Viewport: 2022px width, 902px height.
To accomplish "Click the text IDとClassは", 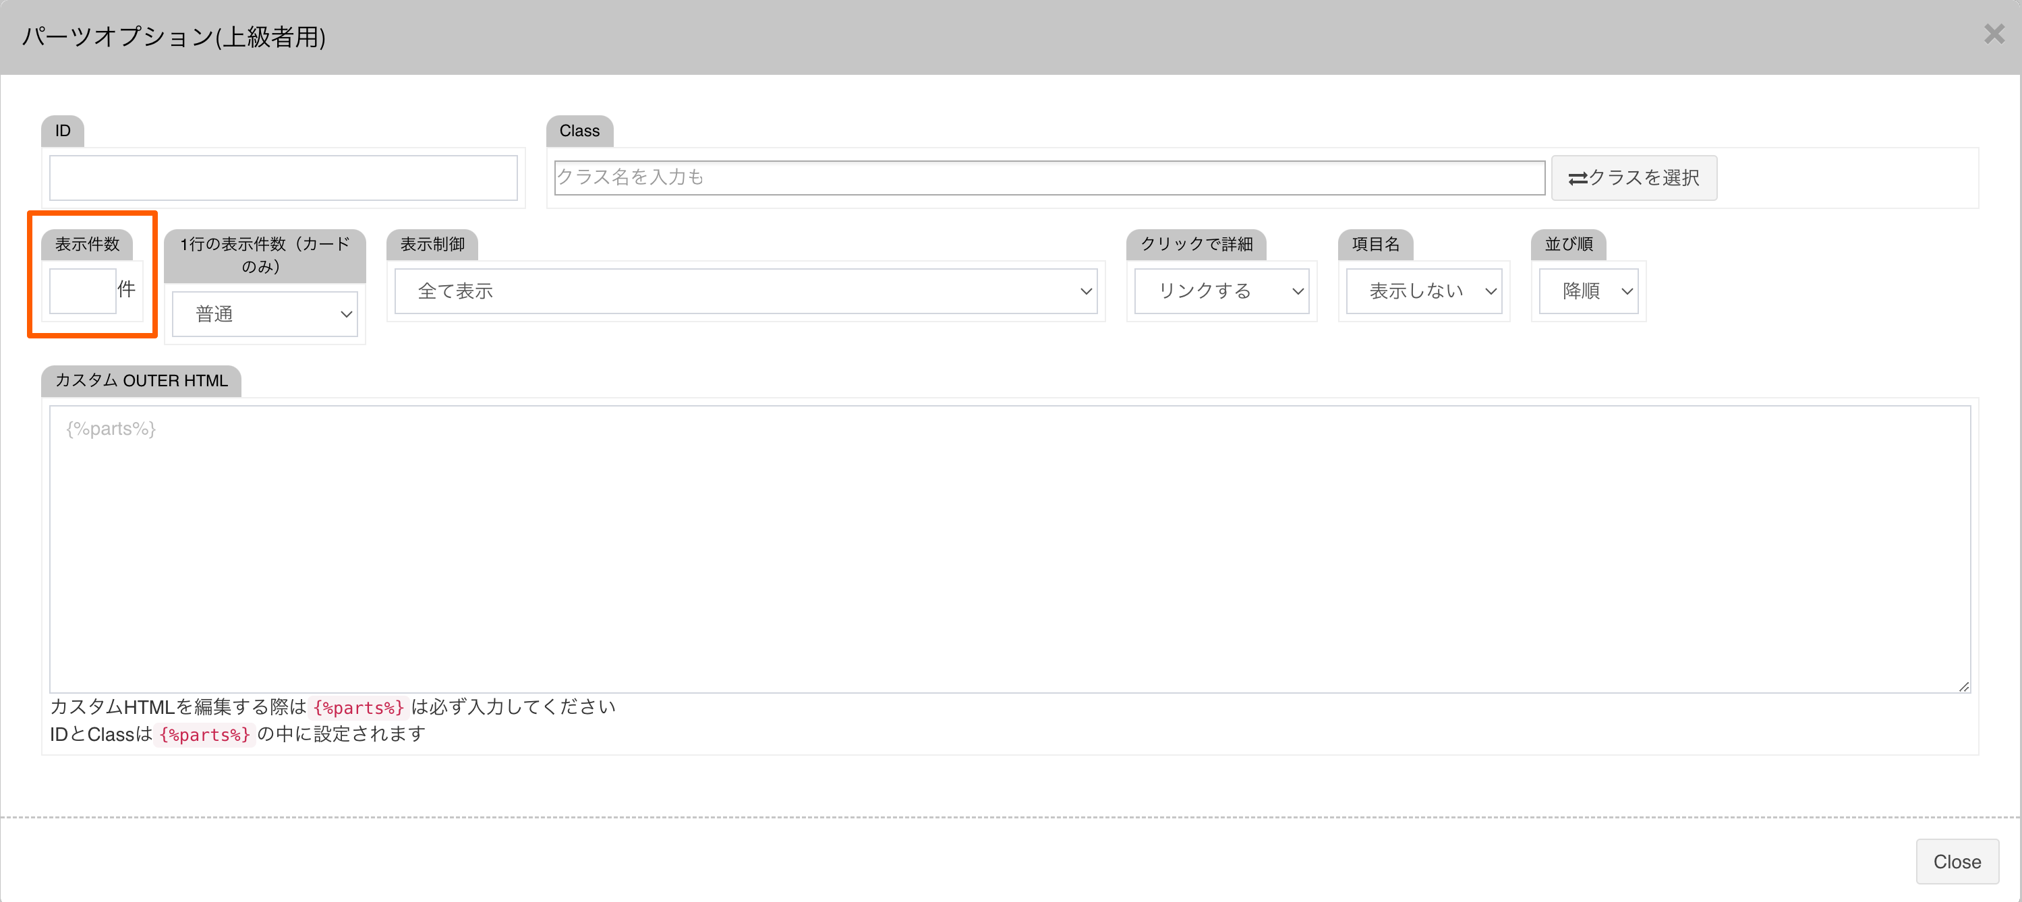I will (x=101, y=735).
